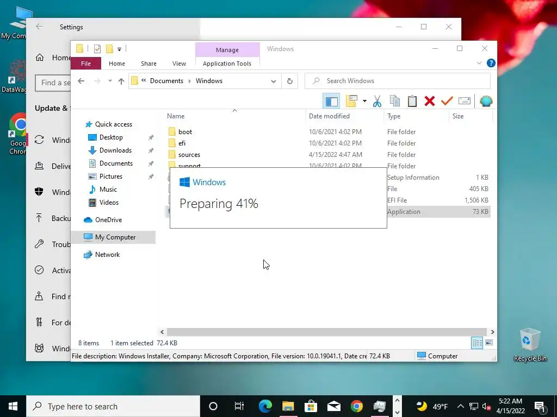The width and height of the screenshot is (557, 417).
Task: Open Microsoft Store from taskbar
Action: pos(311,406)
